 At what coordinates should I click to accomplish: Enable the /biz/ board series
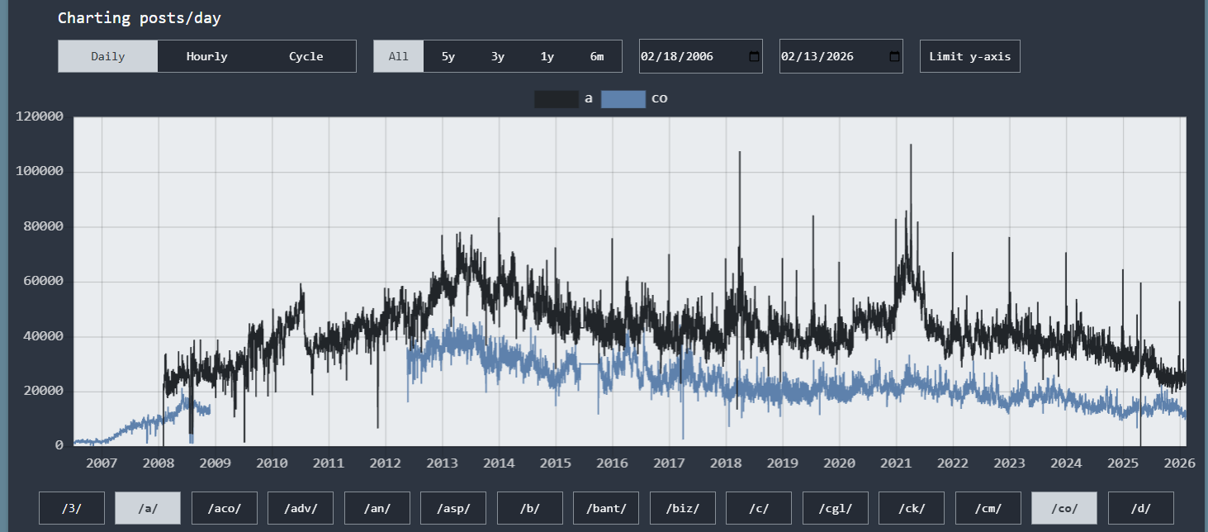[x=683, y=508]
